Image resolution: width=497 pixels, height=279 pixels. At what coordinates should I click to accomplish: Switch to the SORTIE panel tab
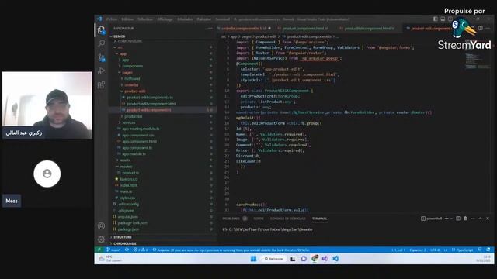[259, 219]
